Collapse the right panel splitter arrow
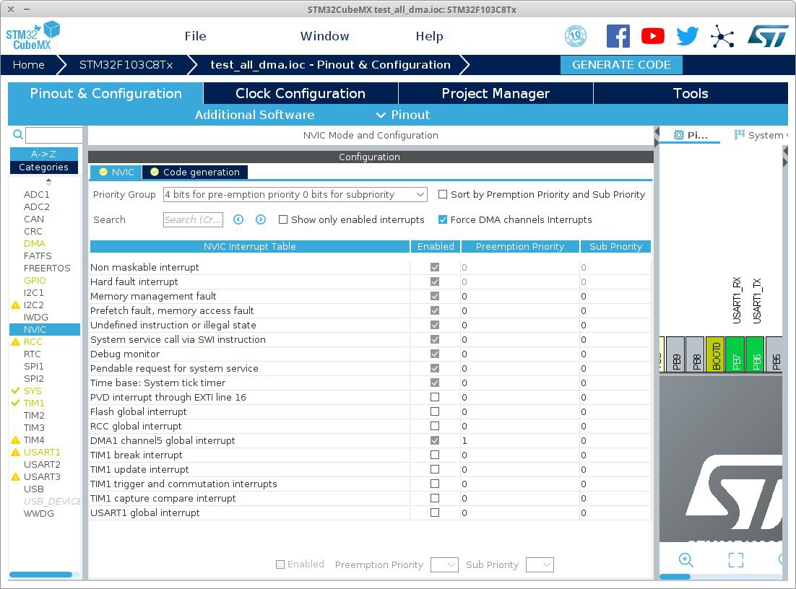The width and height of the screenshot is (796, 589). [x=657, y=144]
